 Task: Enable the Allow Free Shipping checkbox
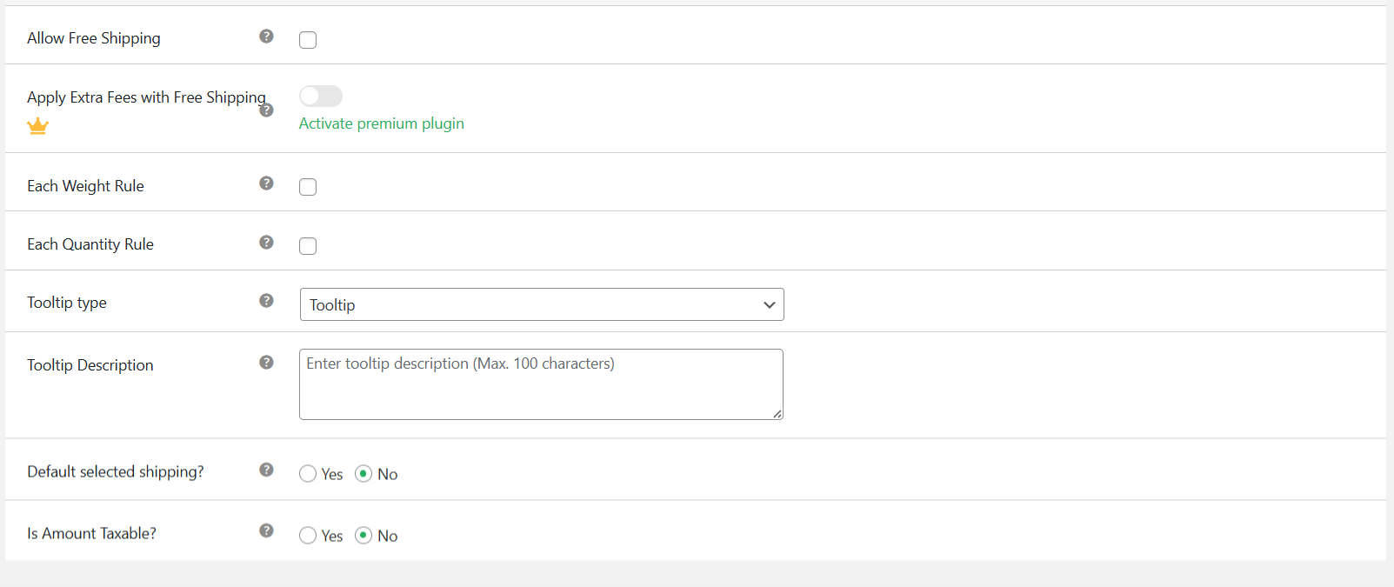coord(308,39)
